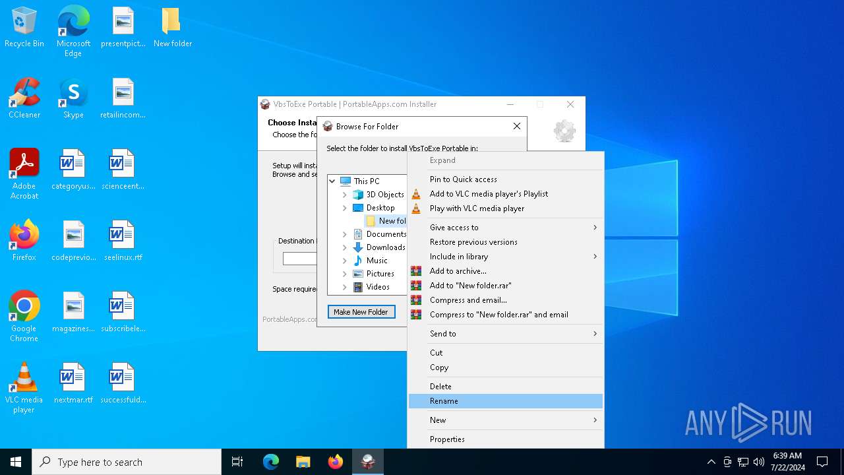The width and height of the screenshot is (844, 475).
Task: Choose Cut from the context menu
Action: click(506, 353)
